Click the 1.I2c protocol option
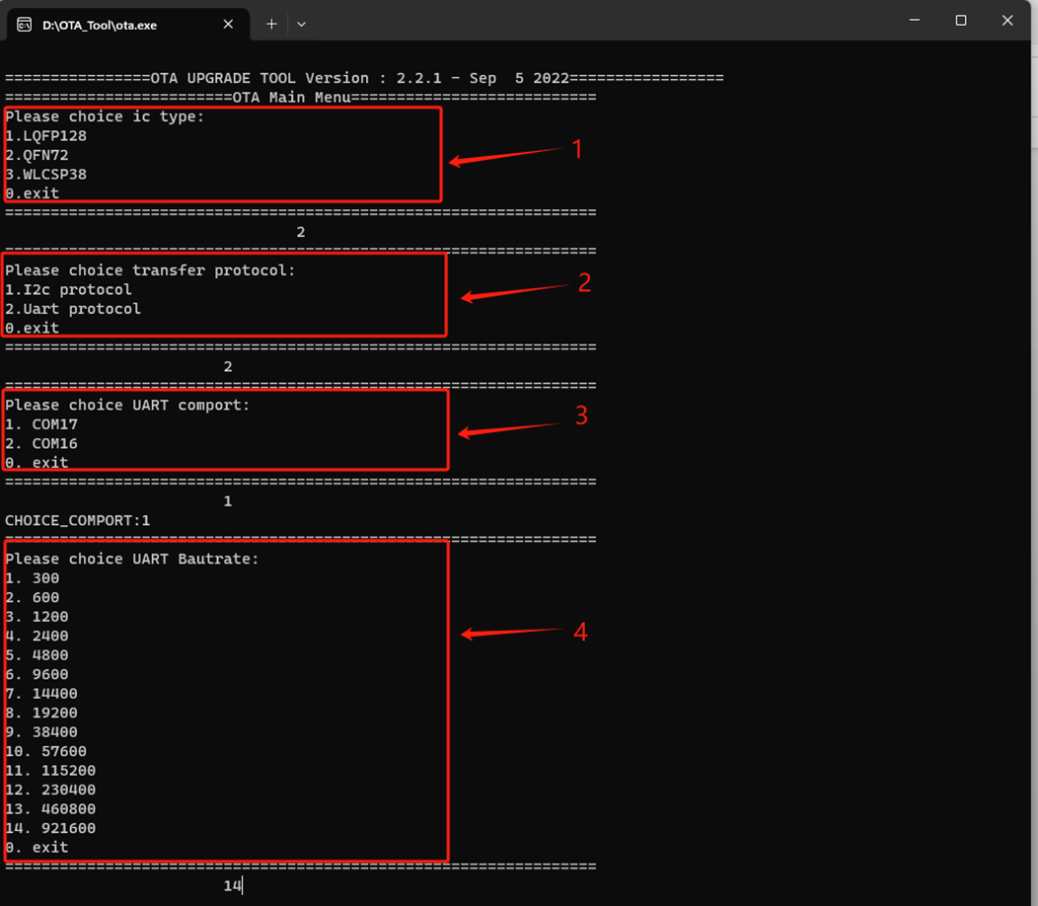 pos(69,289)
